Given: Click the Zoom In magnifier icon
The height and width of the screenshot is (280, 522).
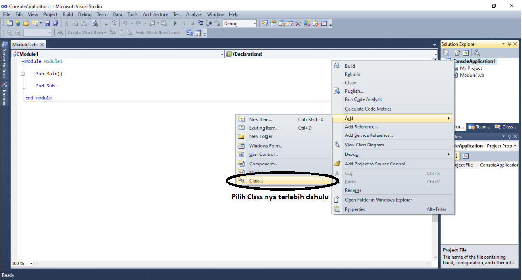Looking at the screenshot, I should [9, 33].
